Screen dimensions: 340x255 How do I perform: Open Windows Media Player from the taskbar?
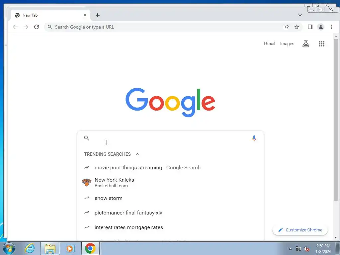70,248
